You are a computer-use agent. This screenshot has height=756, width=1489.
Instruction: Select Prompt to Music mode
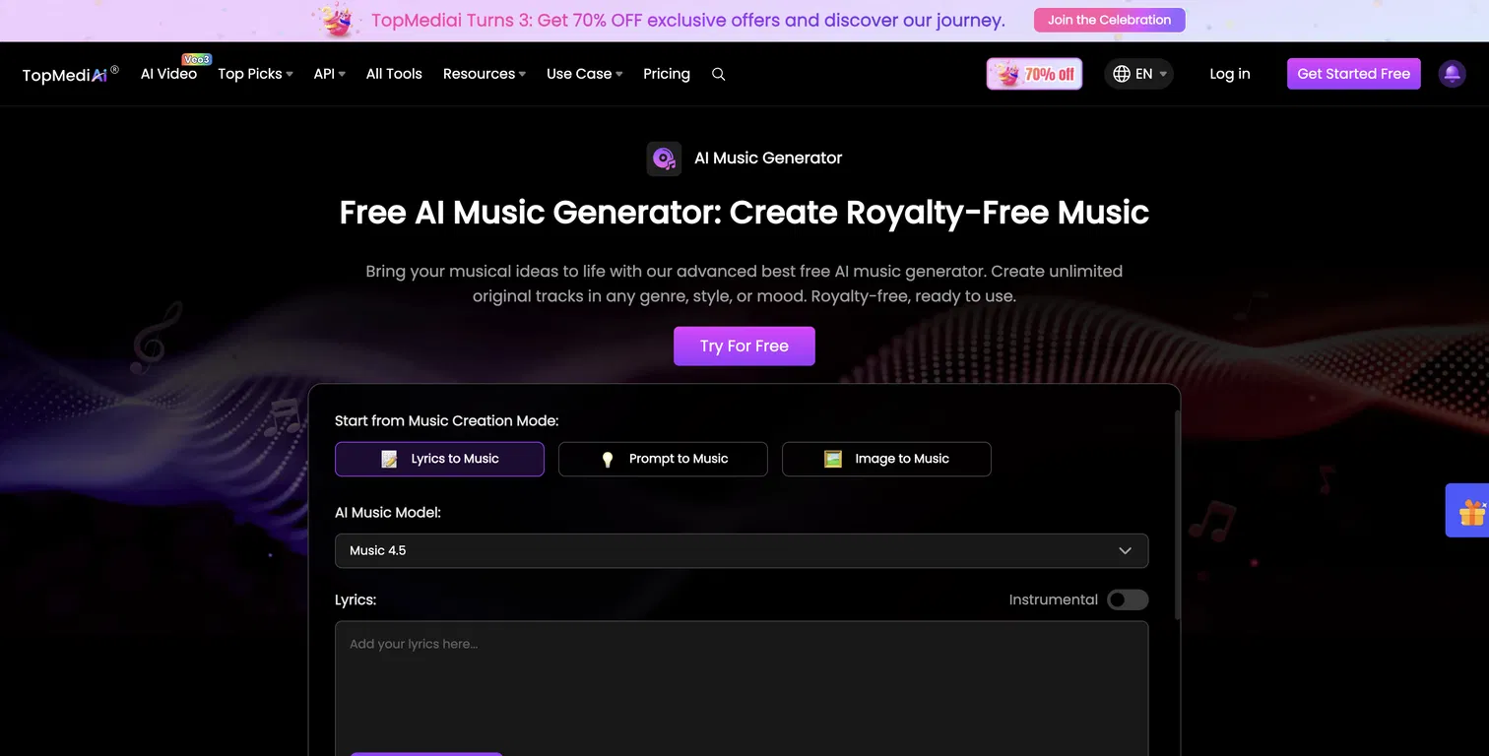(663, 459)
